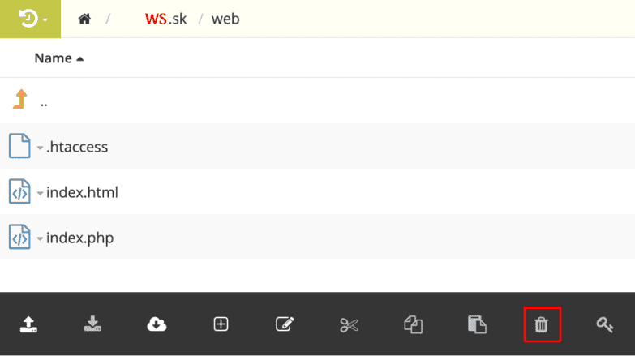Click the scissors cut icon
Screen dimensions: 635x356
[x=349, y=325]
